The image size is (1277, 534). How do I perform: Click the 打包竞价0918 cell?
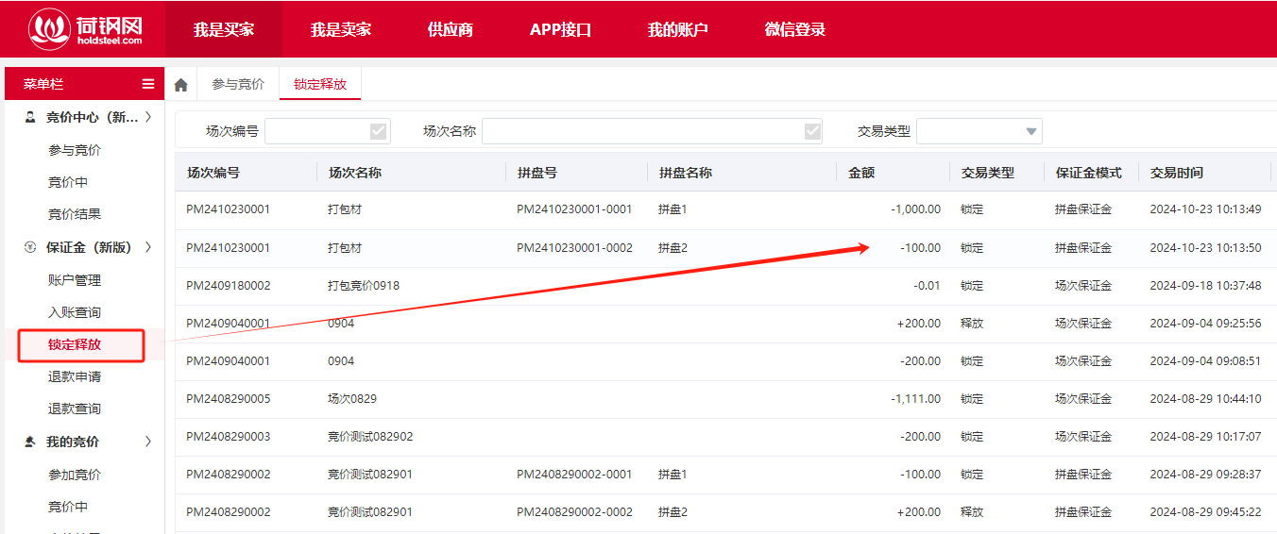point(364,285)
